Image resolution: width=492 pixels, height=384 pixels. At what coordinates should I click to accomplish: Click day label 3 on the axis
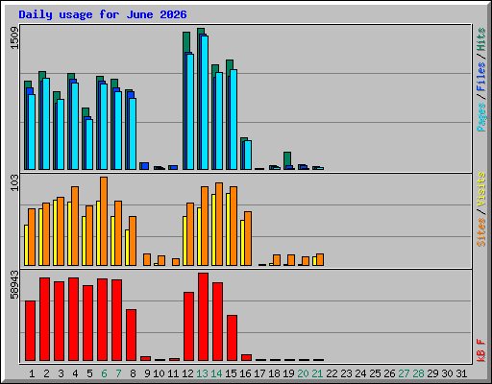(61, 373)
